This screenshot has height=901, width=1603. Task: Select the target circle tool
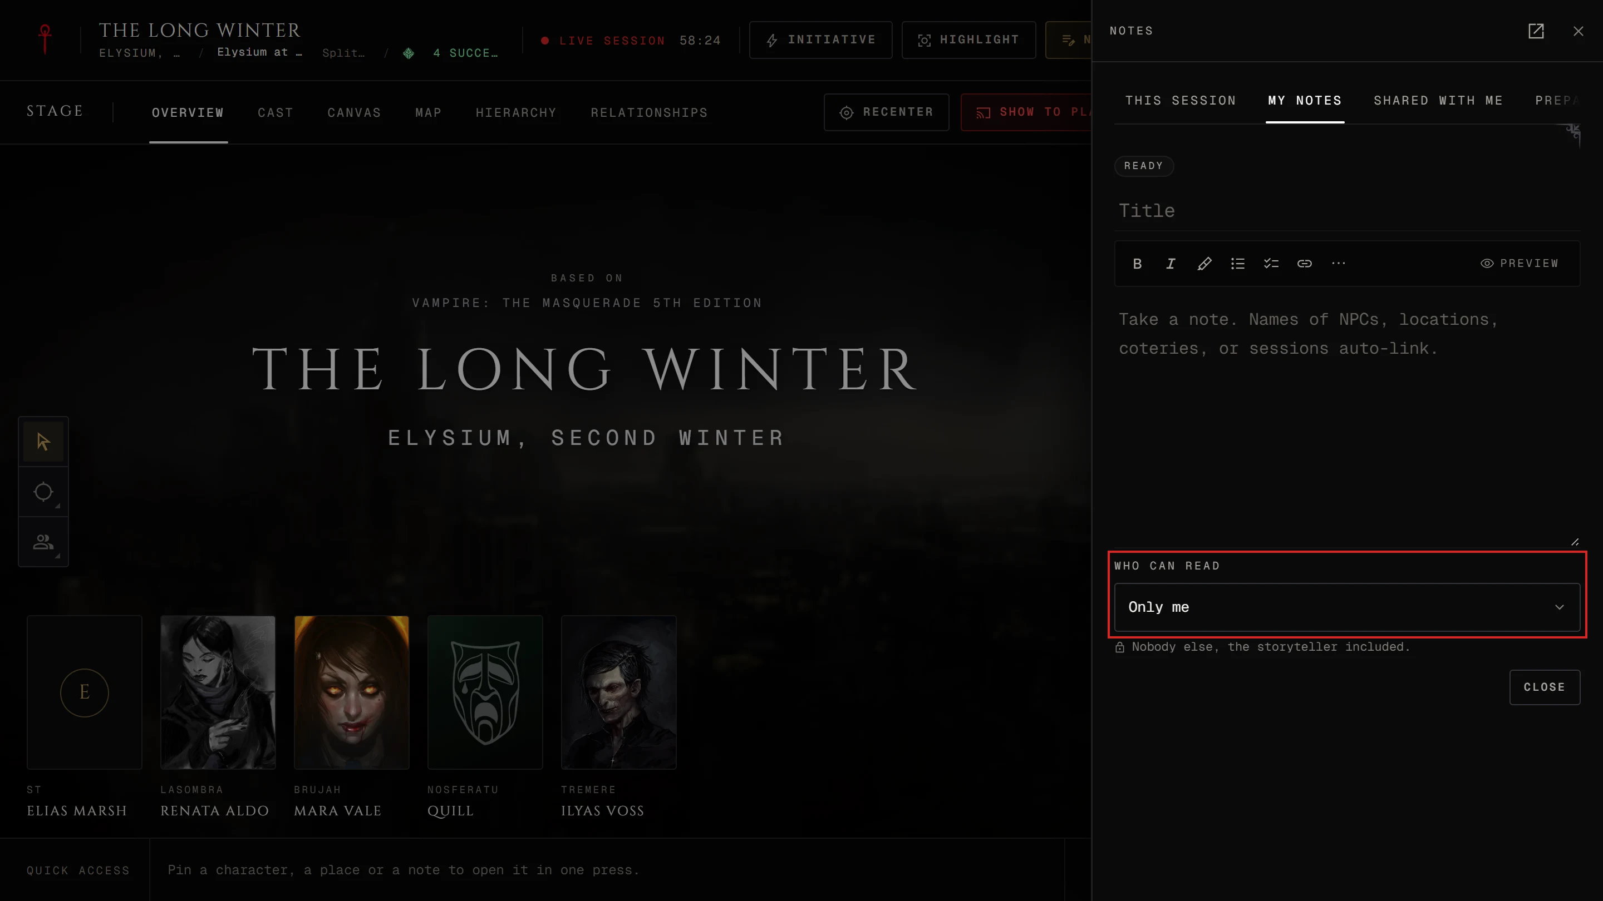43,492
